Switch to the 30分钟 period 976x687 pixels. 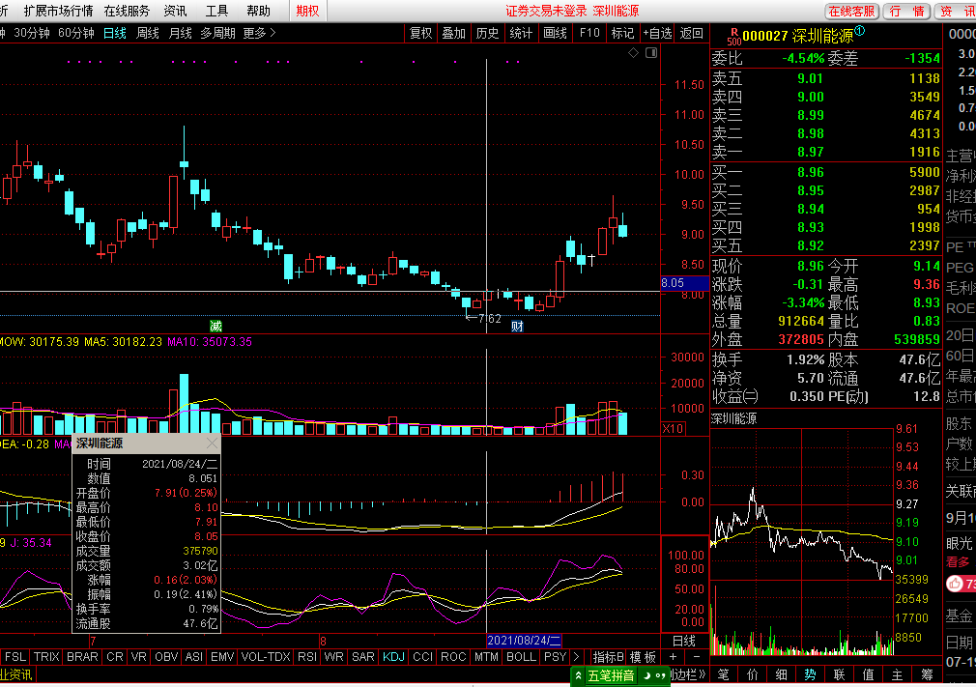32,33
